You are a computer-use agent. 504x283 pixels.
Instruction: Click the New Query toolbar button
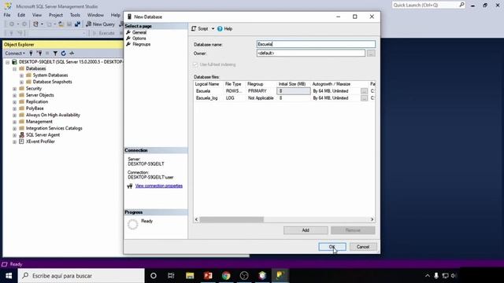[100, 24]
